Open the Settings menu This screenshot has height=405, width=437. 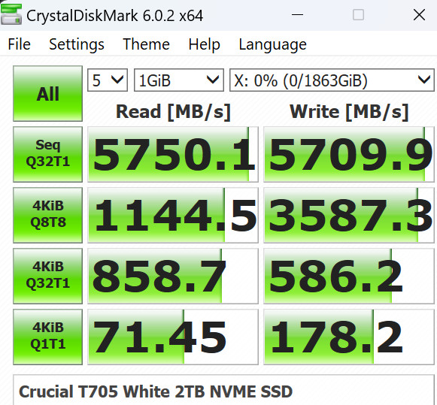pos(77,44)
